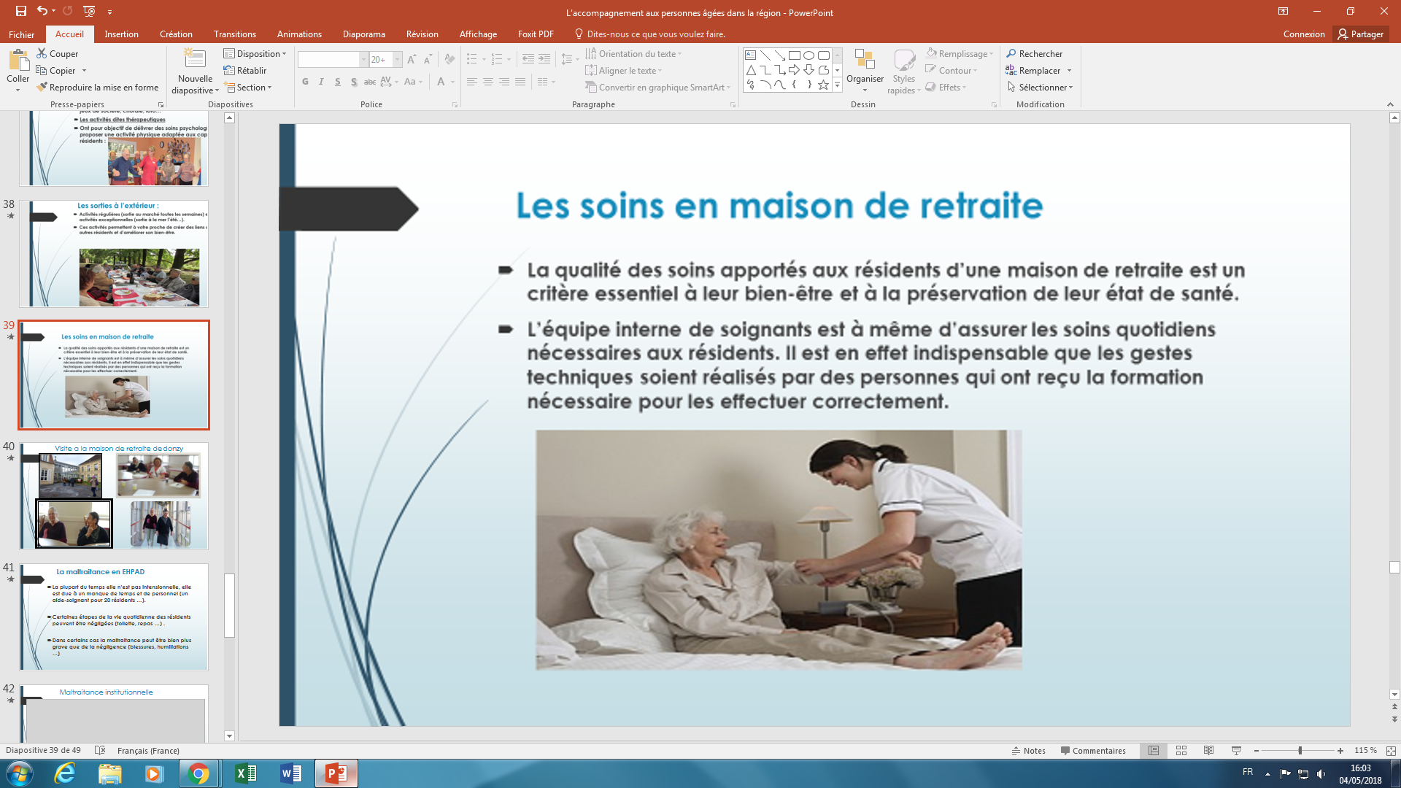Click the Save icon in quick access toolbar
1401x788 pixels.
pos(20,11)
